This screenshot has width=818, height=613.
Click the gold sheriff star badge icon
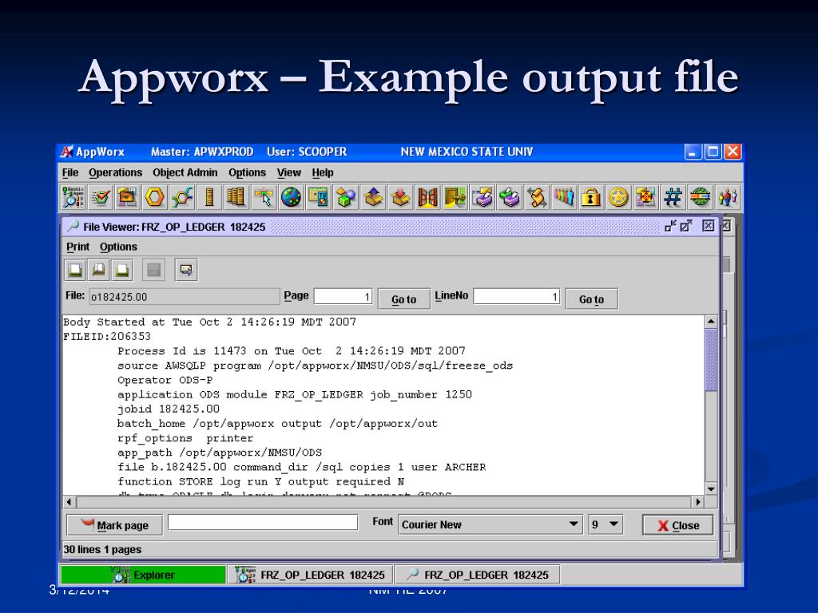(618, 198)
